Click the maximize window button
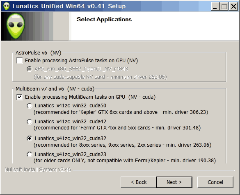240x195 pixels. tap(224, 7)
